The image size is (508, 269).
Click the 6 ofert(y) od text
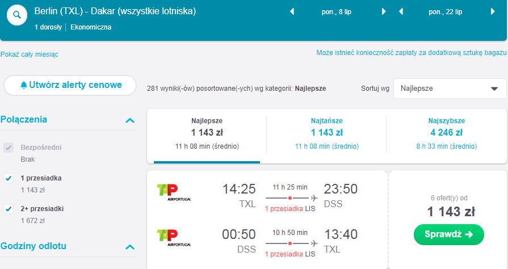pos(449,198)
